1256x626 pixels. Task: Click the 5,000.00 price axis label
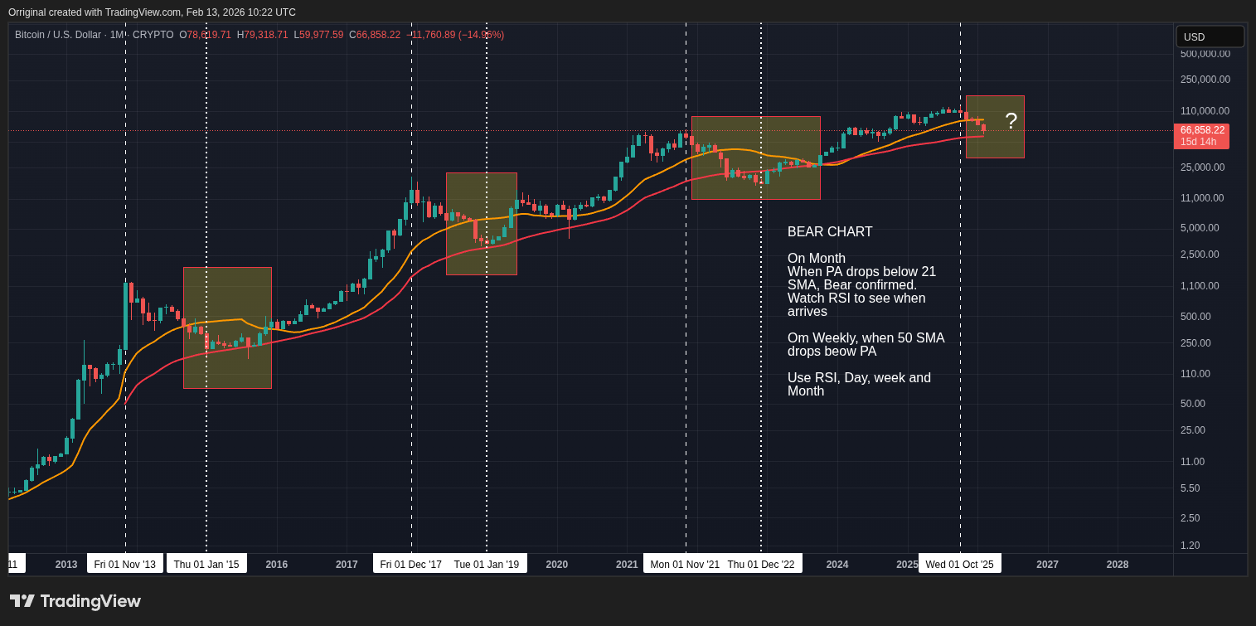[x=1200, y=228]
